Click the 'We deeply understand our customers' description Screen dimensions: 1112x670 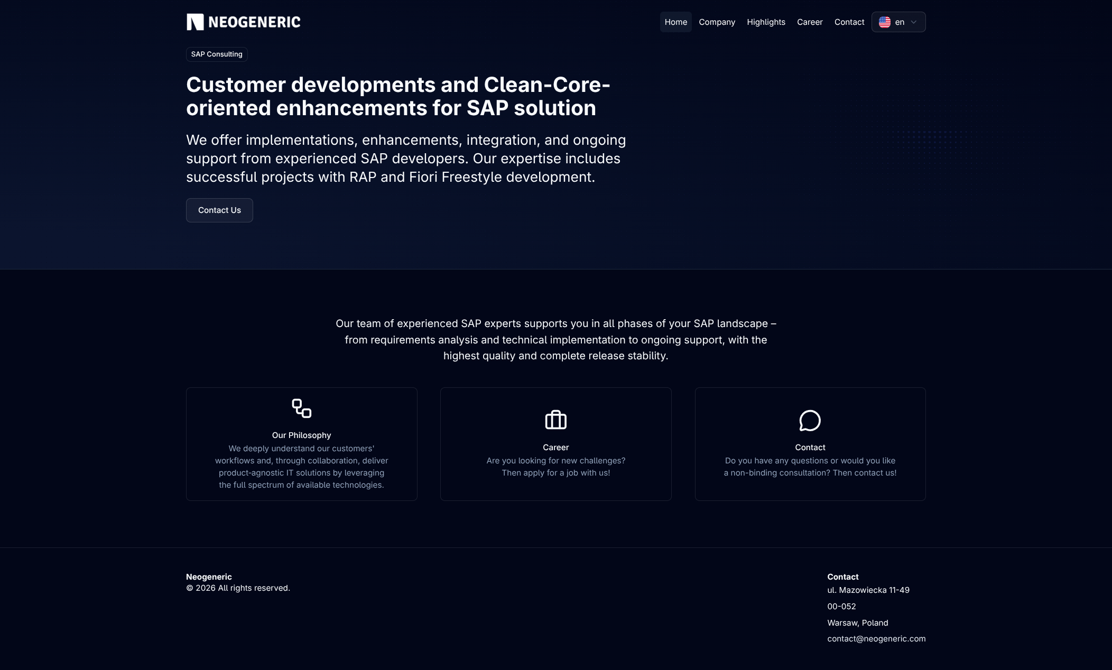(301, 467)
